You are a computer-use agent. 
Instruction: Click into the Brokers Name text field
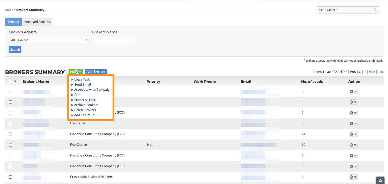[x=114, y=41]
